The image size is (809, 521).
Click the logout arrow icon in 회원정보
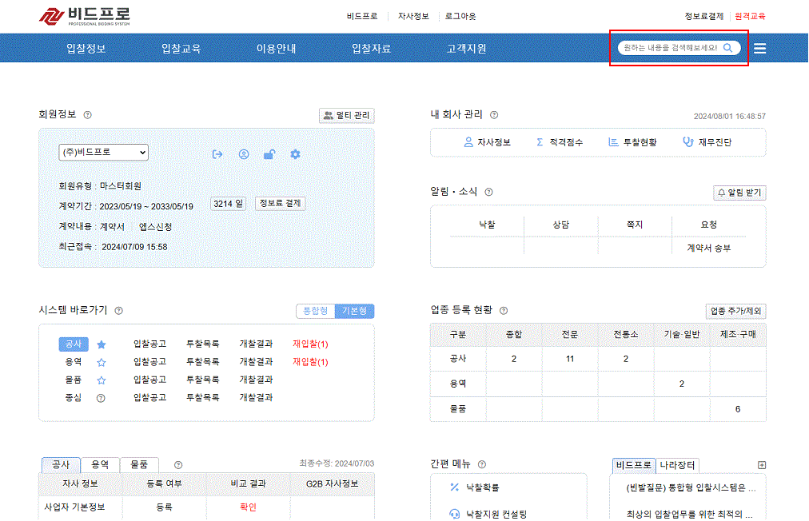[217, 154]
